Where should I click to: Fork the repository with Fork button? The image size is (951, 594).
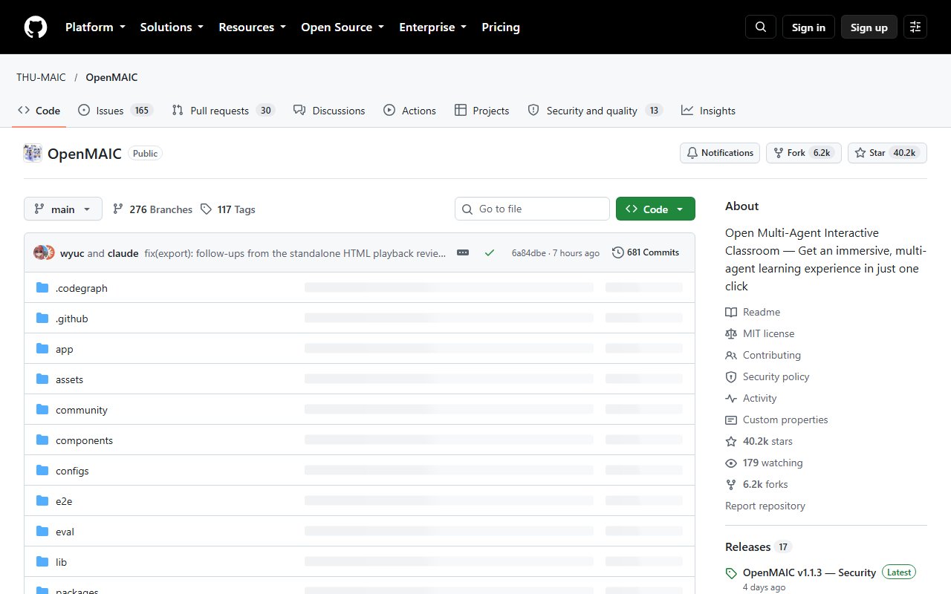tap(804, 153)
